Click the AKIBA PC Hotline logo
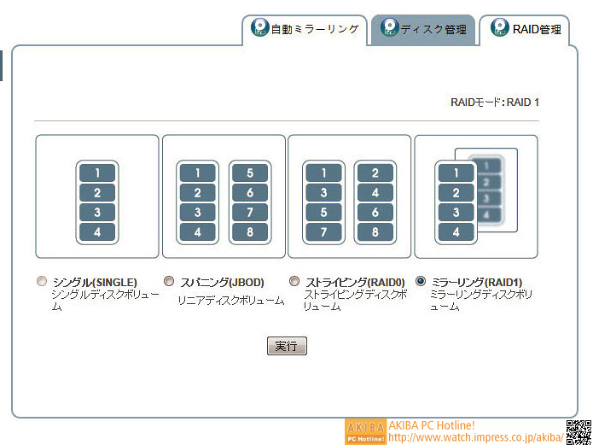Image resolution: width=593 pixels, height=445 pixels. (x=365, y=432)
